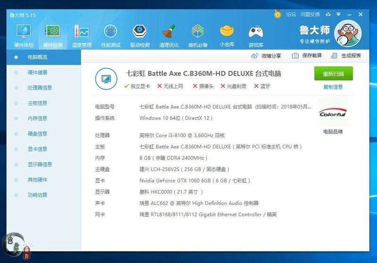Image resolution: width=377 pixels, height=263 pixels.
Task: Click monitor value 惠科 HKC0000
Action: tap(171, 192)
